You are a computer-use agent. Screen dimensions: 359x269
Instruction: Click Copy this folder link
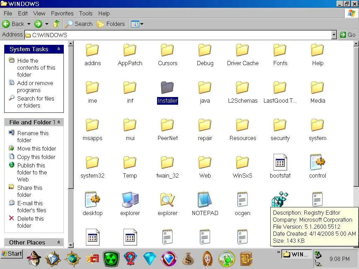[x=36, y=157]
